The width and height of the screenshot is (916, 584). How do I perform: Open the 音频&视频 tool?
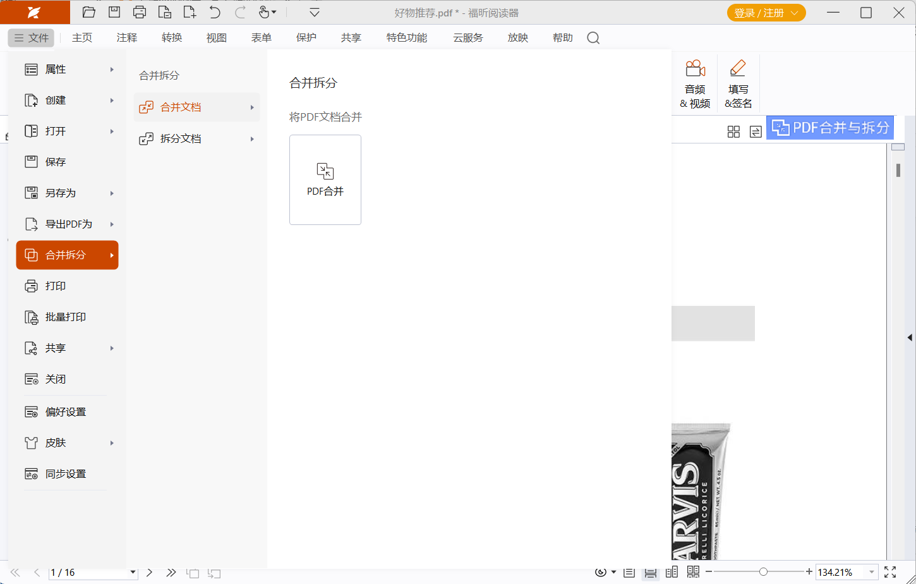[695, 83]
